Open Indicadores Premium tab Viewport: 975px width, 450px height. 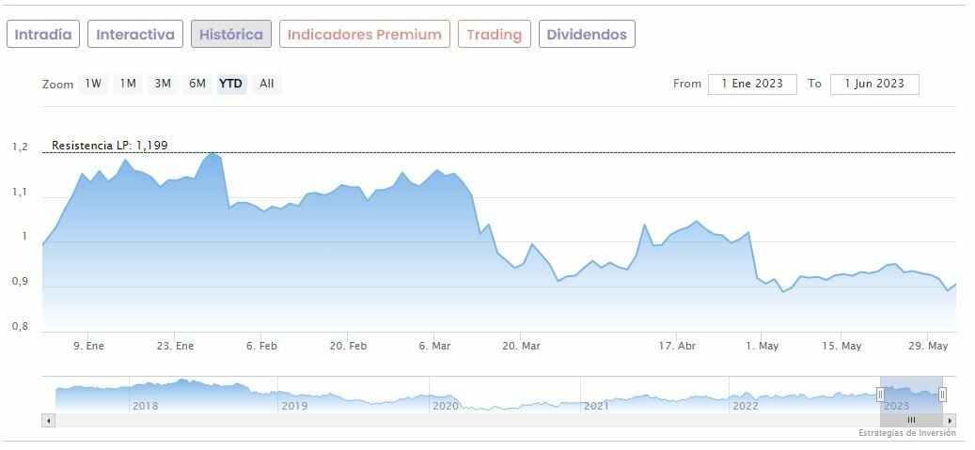click(x=364, y=35)
